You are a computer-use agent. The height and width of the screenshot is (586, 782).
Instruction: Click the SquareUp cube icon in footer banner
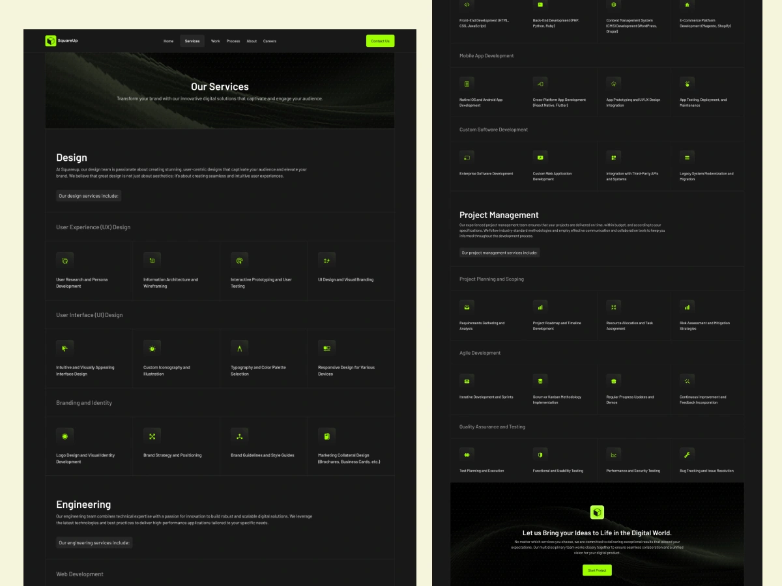click(x=597, y=512)
